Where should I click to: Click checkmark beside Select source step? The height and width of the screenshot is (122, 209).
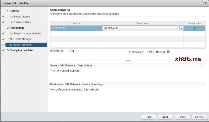tap(3, 17)
